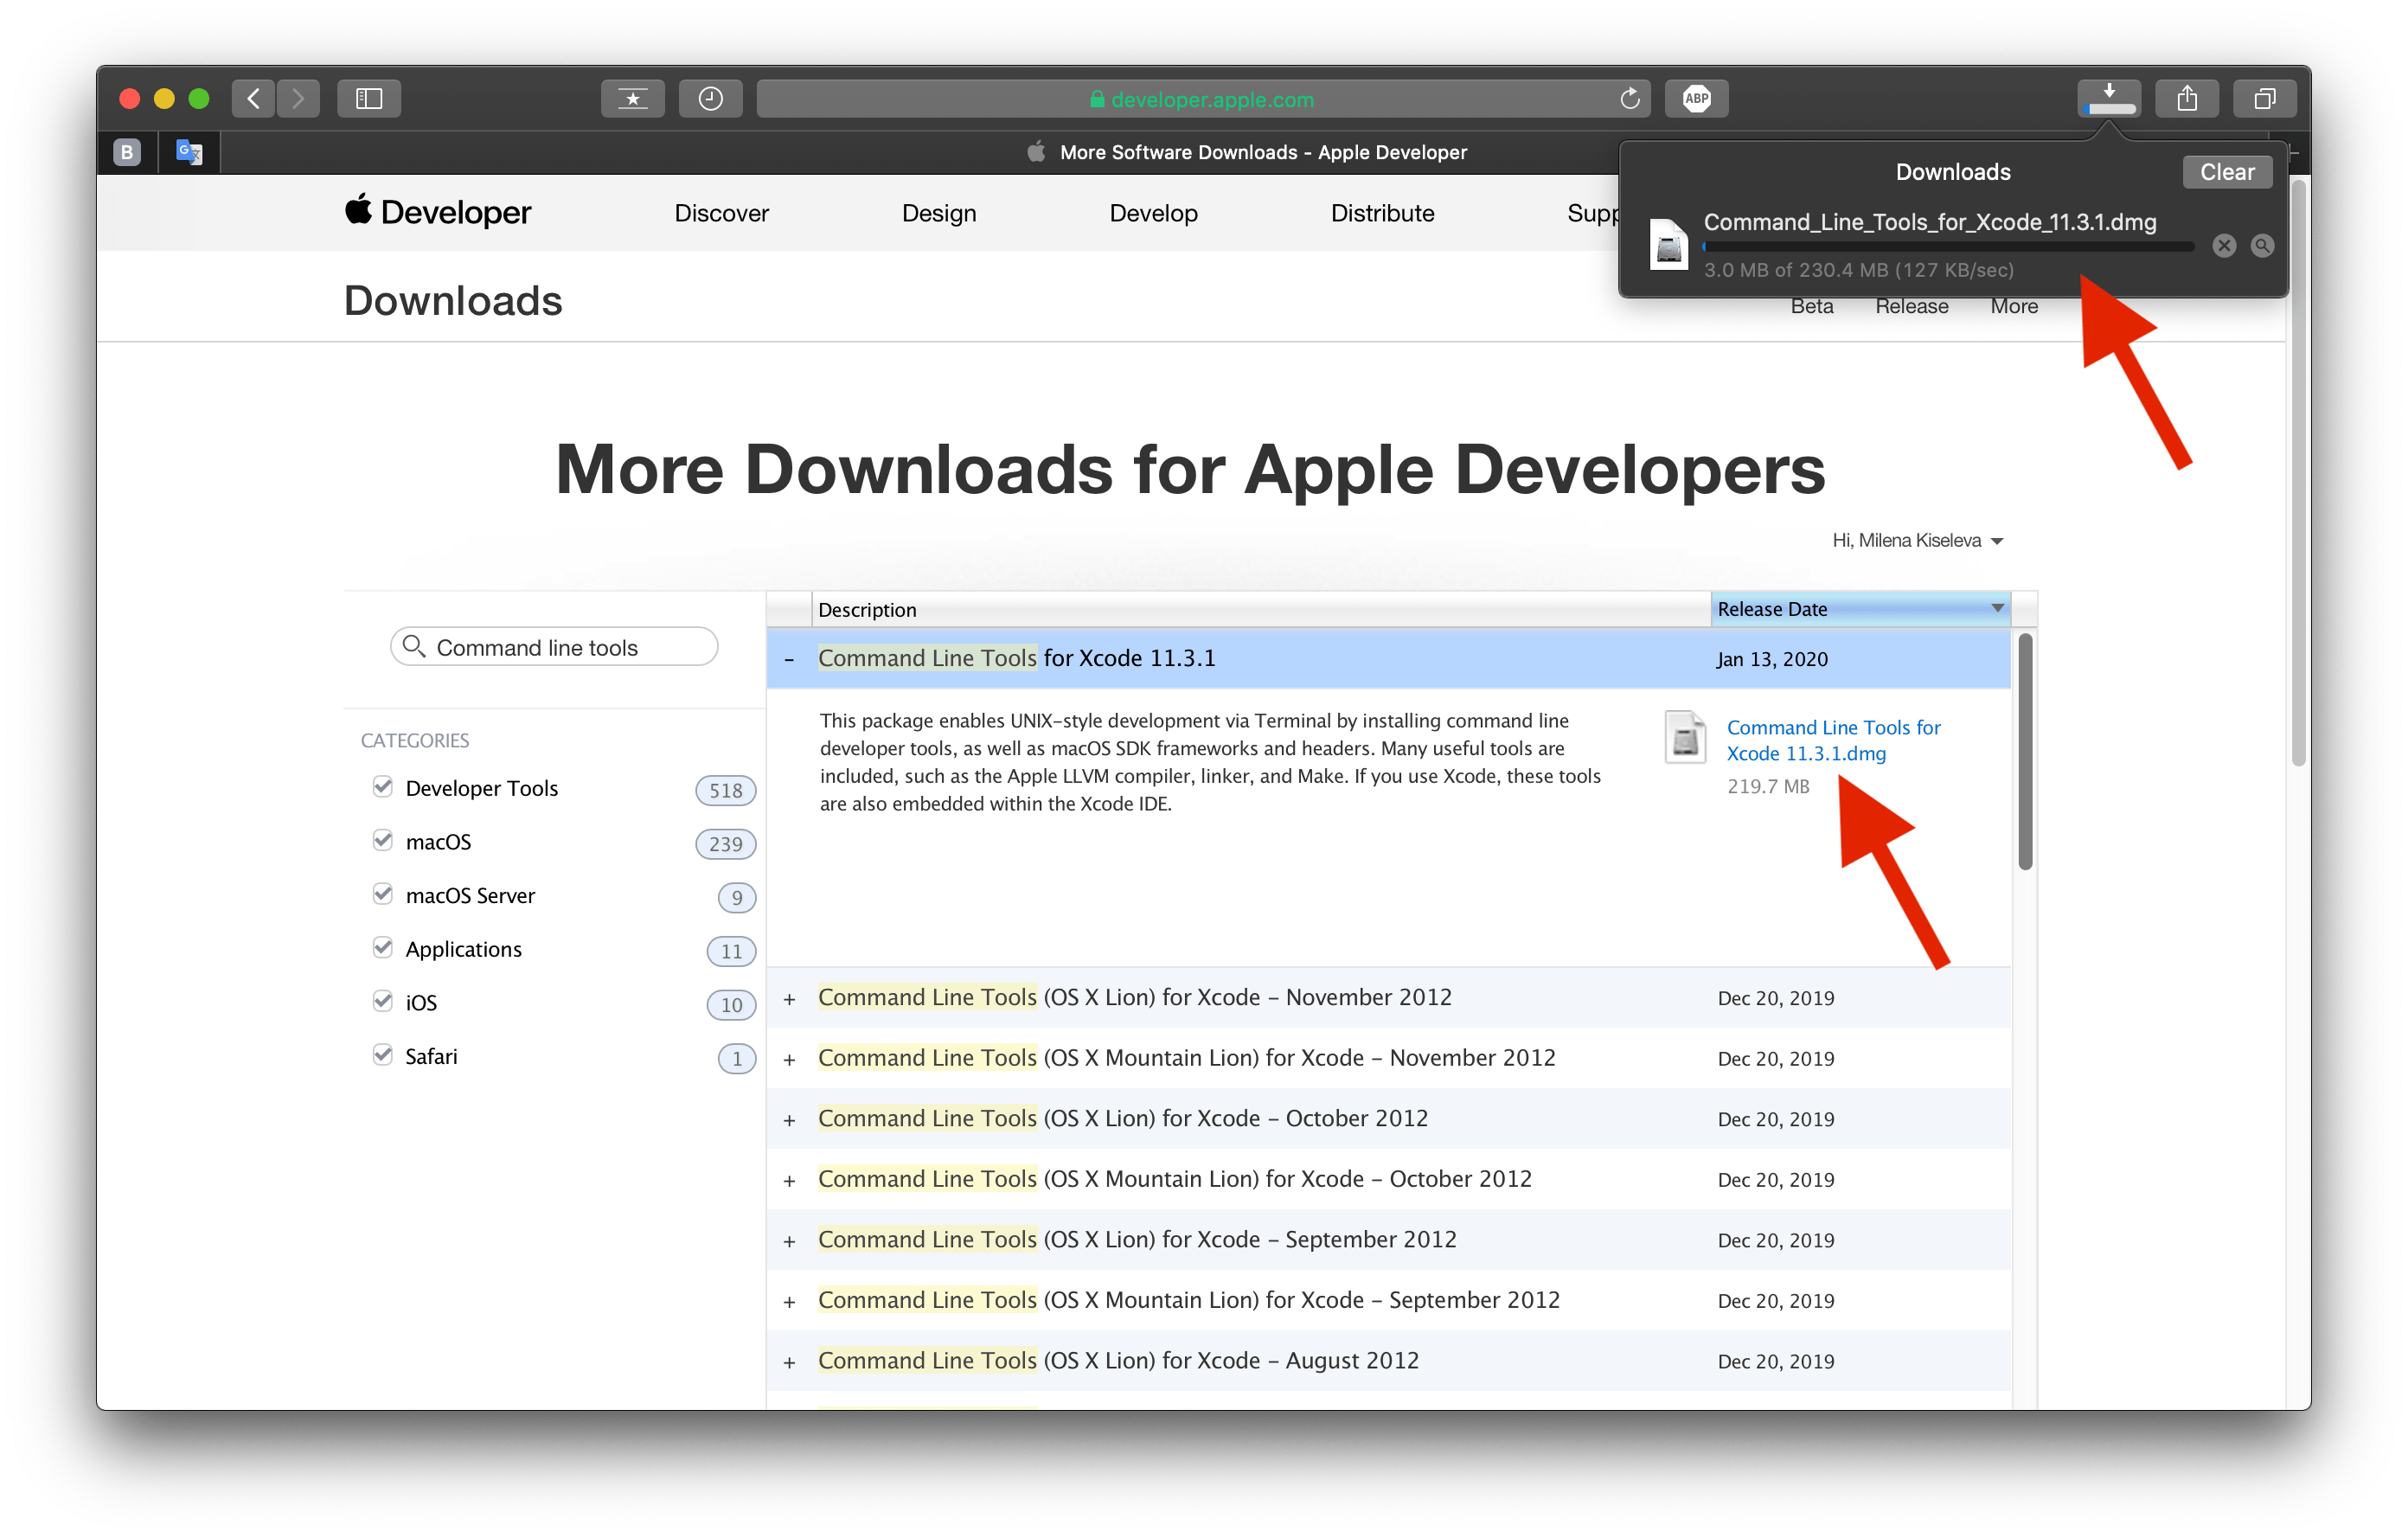The width and height of the screenshot is (2408, 1538).
Task: Reload the page with the refresh icon
Action: 1630,98
